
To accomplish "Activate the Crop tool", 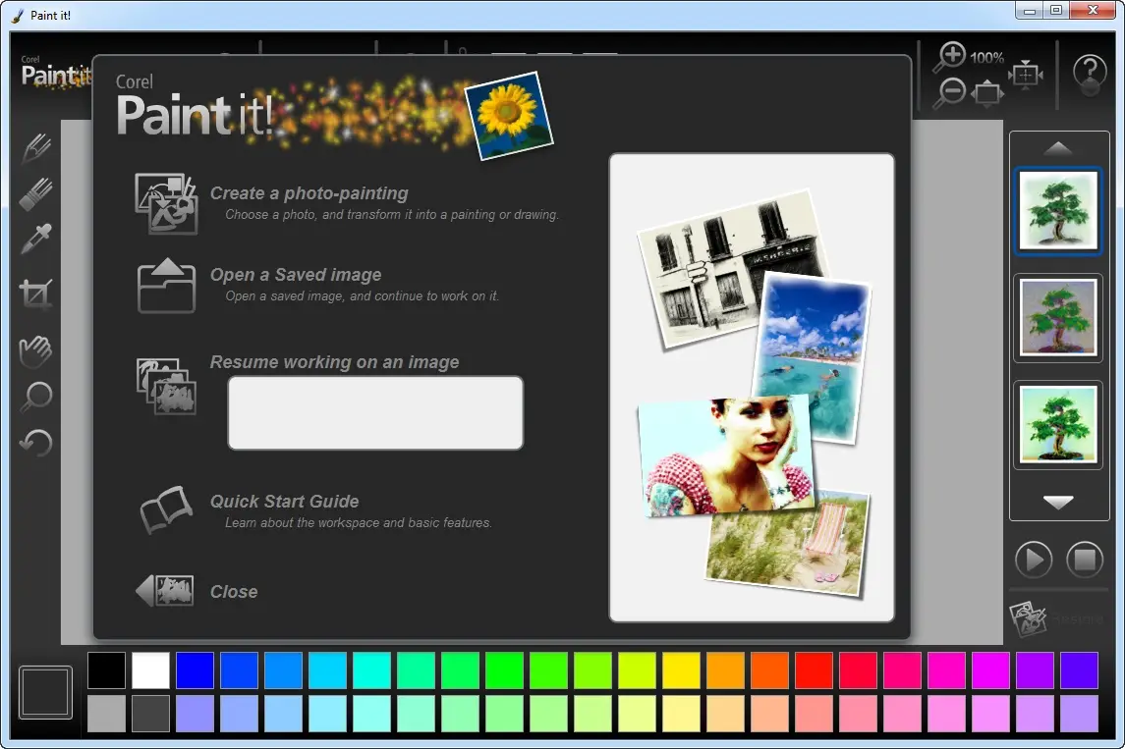I will 36,294.
